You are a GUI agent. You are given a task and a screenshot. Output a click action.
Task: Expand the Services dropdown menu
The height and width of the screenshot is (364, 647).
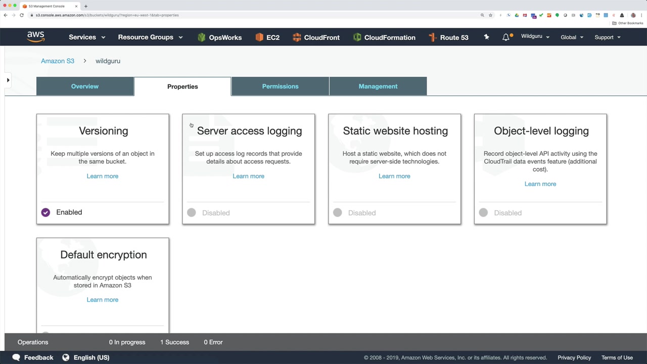pyautogui.click(x=87, y=37)
